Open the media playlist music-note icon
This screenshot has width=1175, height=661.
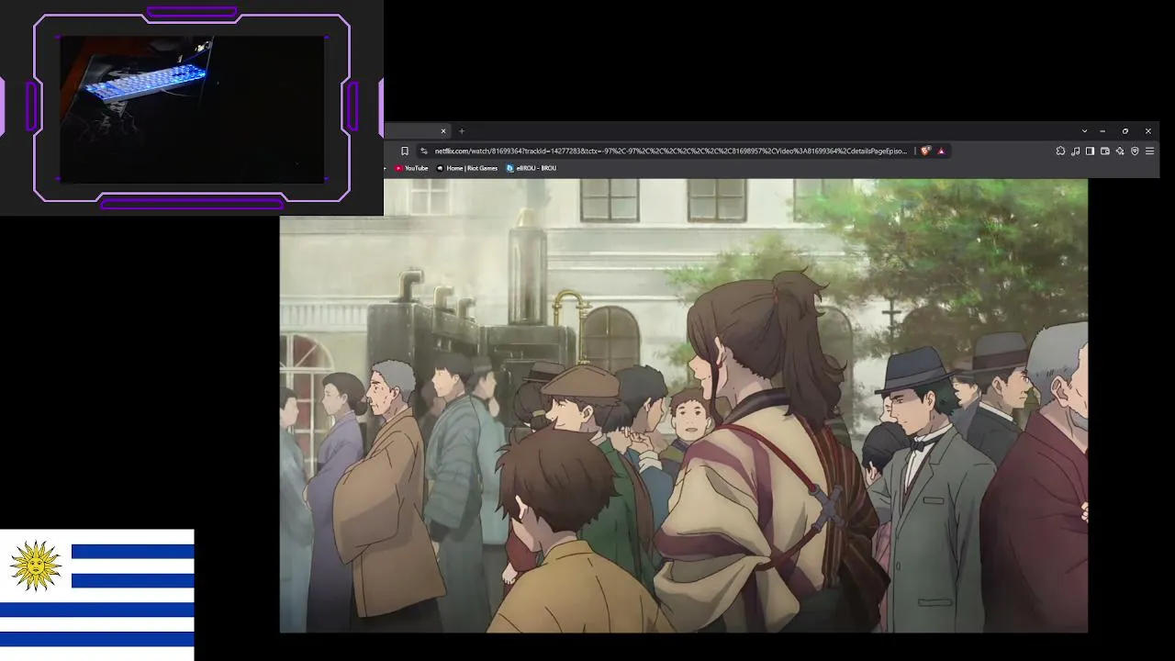(1075, 151)
